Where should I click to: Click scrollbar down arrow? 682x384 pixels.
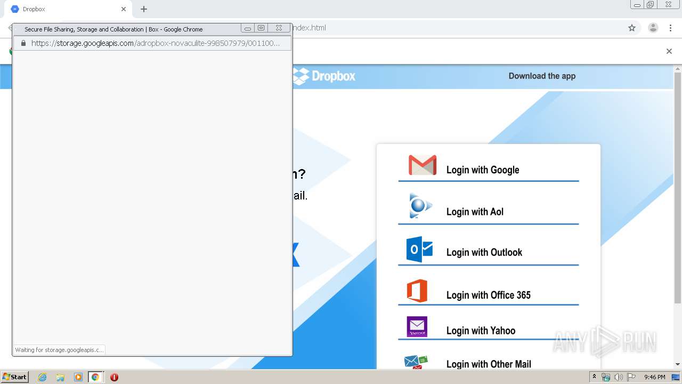pos(678,364)
